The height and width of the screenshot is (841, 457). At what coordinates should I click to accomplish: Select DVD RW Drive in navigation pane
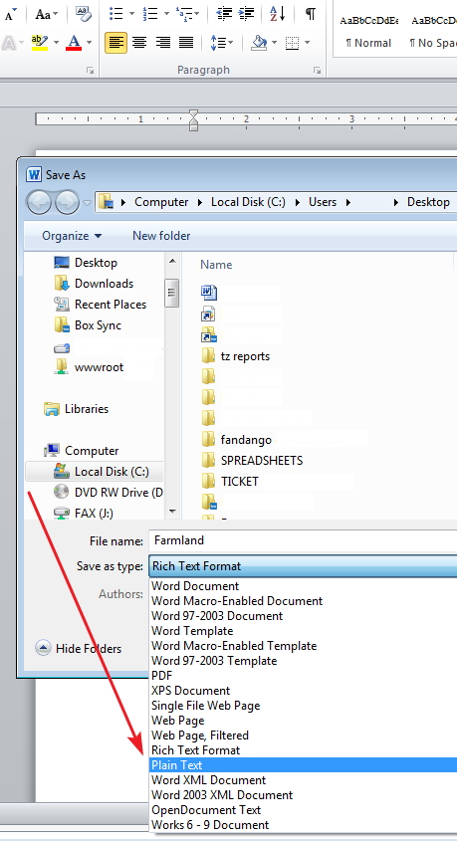tap(109, 492)
